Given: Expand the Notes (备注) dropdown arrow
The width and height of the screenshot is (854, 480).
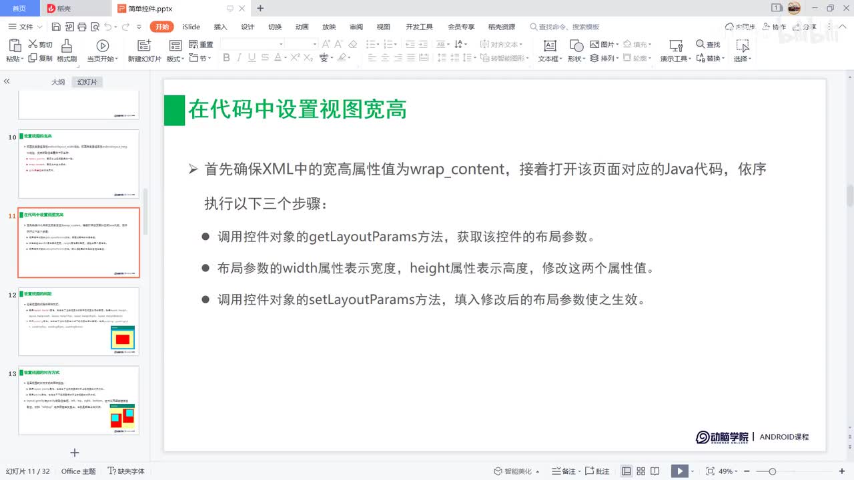Looking at the screenshot, I should [x=578, y=471].
